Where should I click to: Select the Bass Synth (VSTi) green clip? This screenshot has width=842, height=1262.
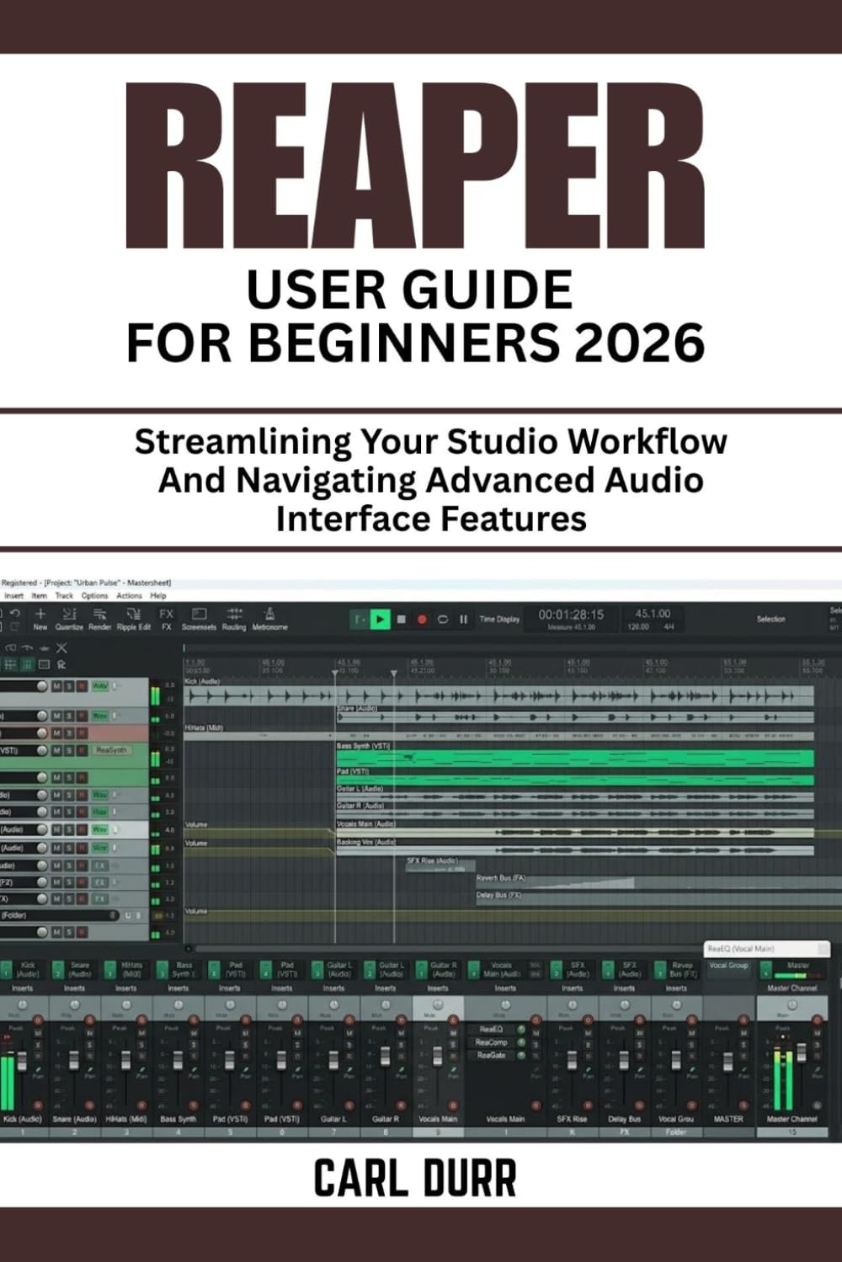pos(575,758)
